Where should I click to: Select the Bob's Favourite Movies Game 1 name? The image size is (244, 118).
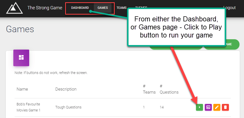pyautogui.click(x=28, y=107)
